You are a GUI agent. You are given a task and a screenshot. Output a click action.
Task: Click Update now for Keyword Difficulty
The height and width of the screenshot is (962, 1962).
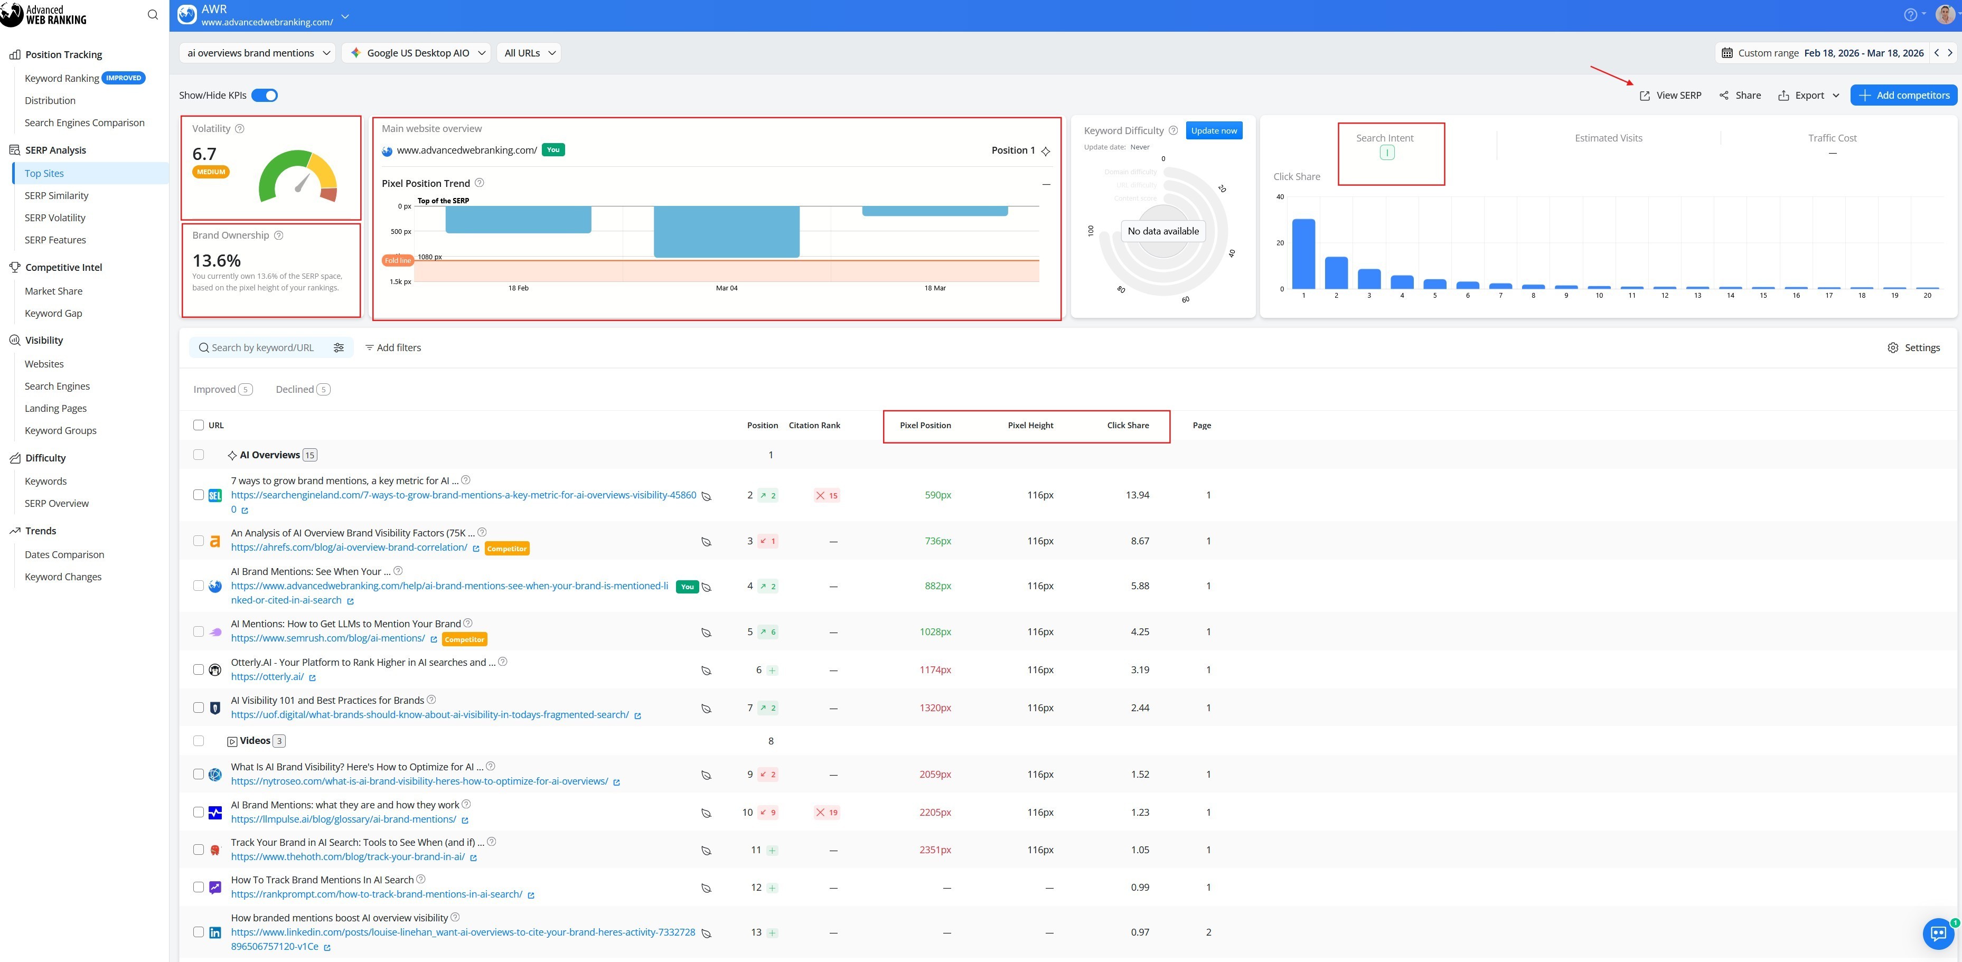[1213, 130]
